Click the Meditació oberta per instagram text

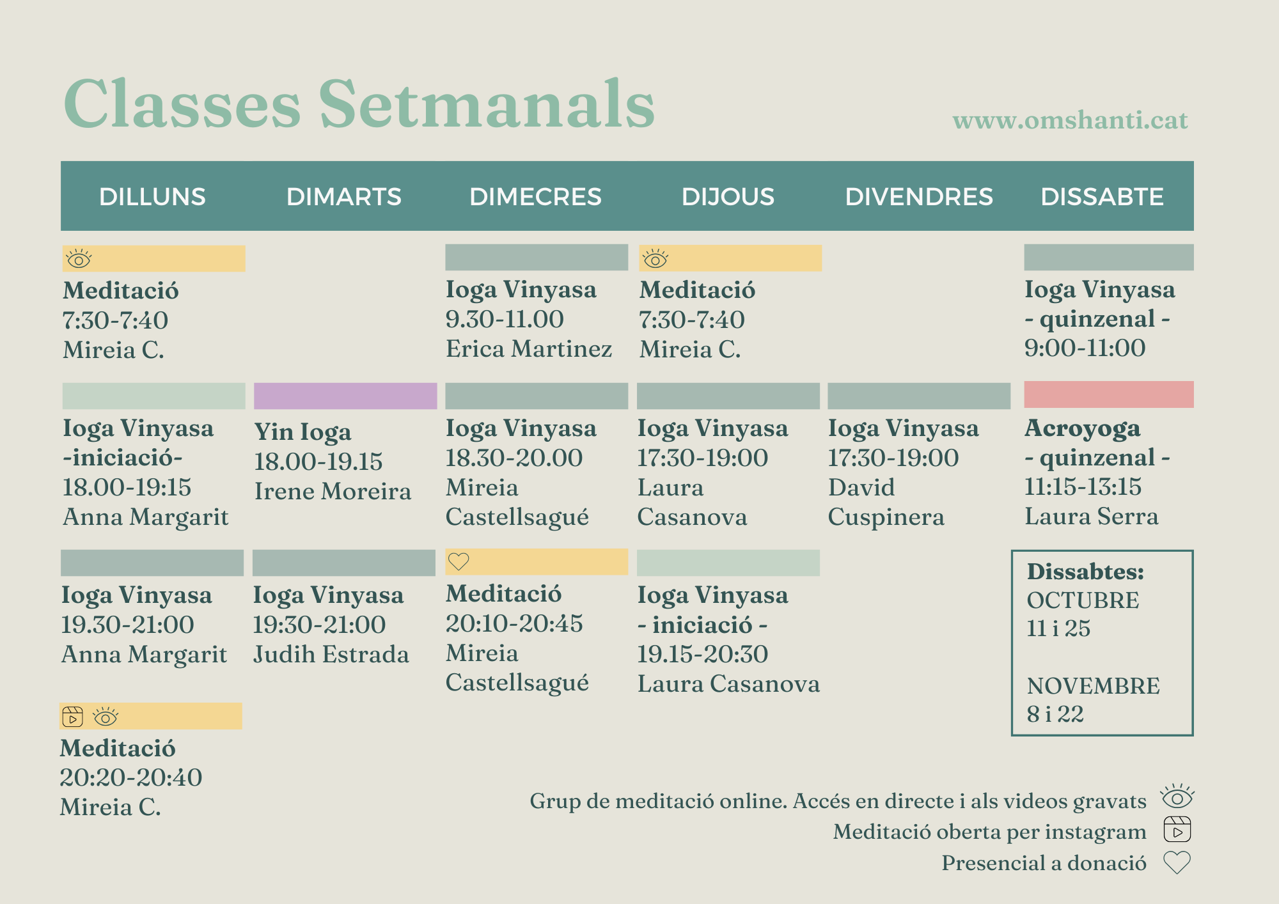tap(989, 831)
